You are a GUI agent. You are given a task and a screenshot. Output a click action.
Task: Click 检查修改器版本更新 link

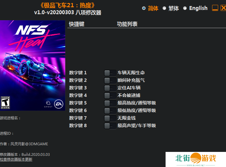point(16,159)
